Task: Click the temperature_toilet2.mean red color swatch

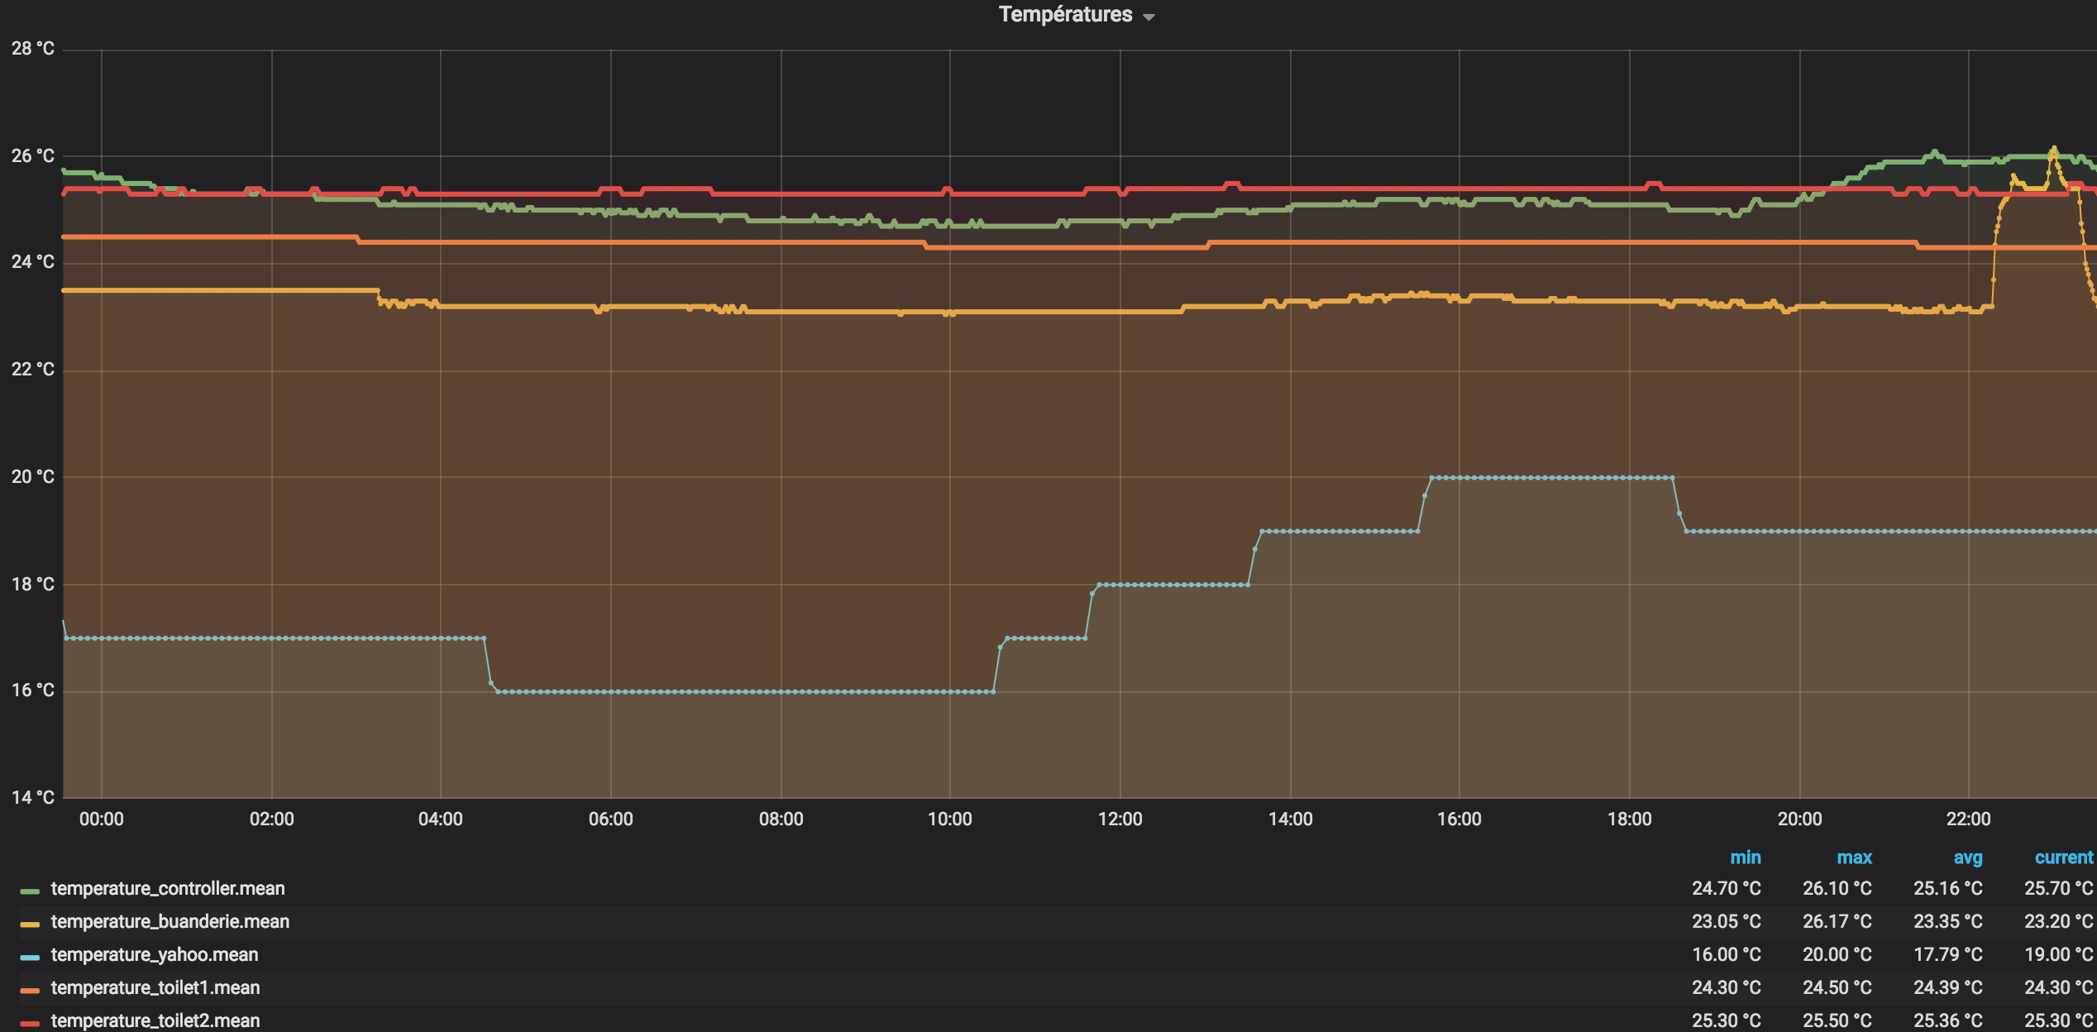Action: tap(30, 1023)
